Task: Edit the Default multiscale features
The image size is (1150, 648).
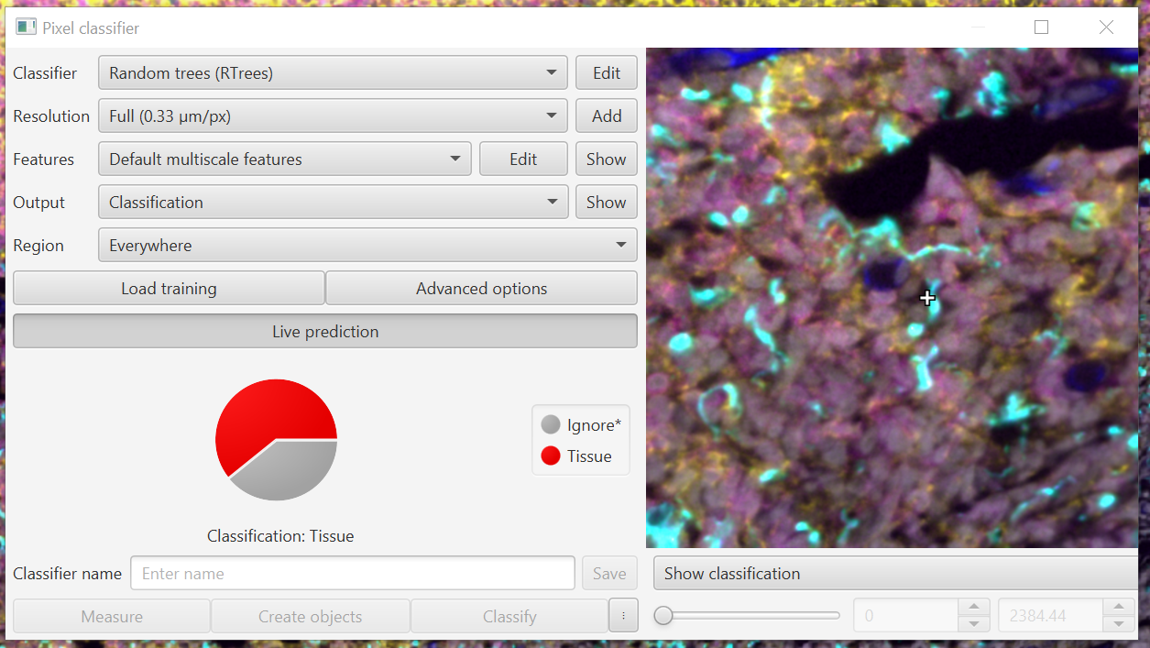Action: point(523,159)
